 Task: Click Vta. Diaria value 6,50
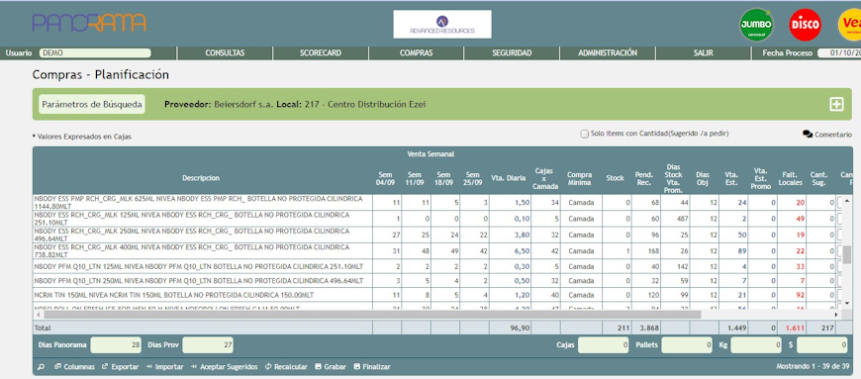point(522,251)
